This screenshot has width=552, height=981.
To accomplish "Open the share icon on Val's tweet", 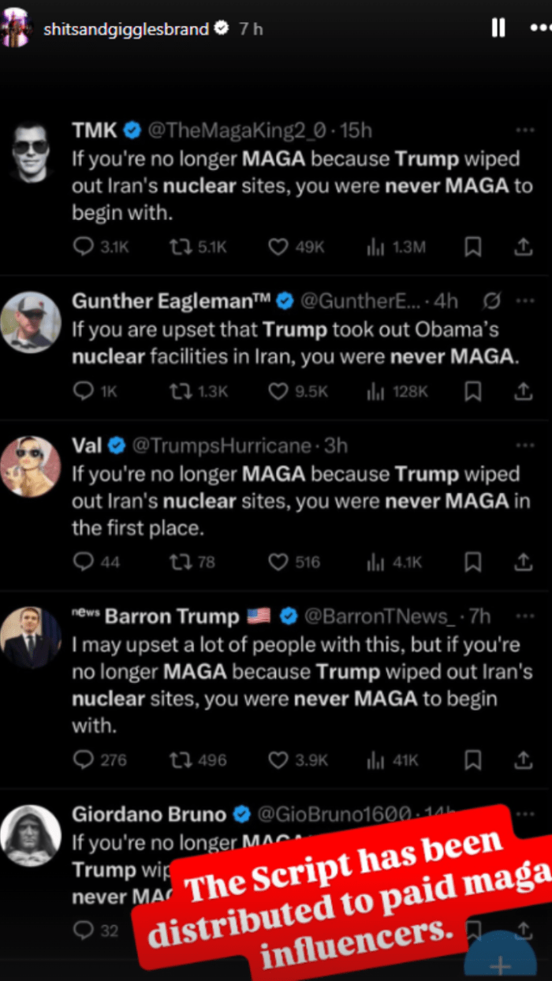I will [x=523, y=562].
